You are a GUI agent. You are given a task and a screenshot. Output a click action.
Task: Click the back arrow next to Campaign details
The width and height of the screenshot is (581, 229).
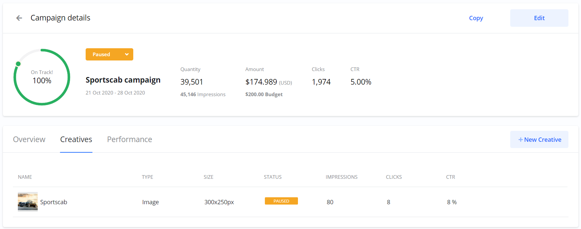point(19,18)
